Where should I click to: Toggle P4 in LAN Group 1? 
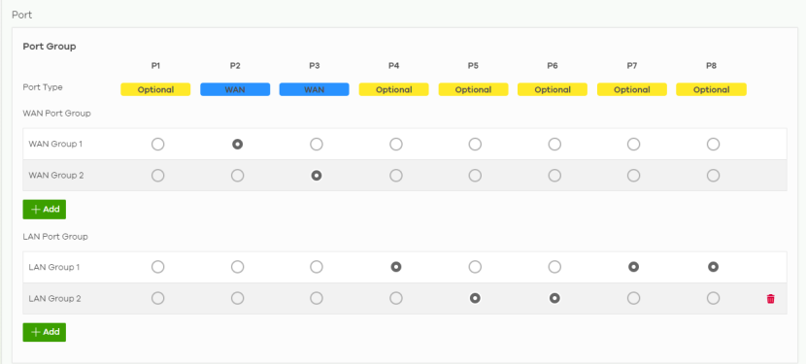(x=396, y=267)
